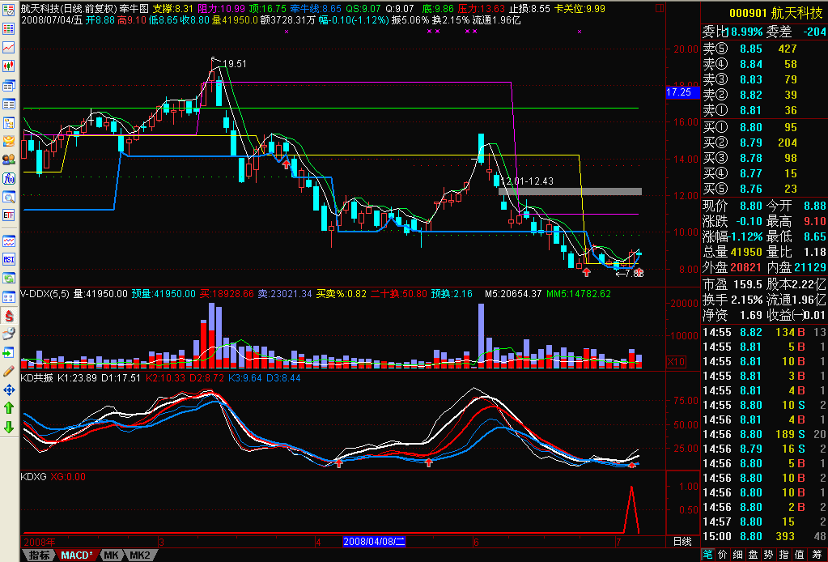
Task: Click the orange news globe icon
Action: tap(8, 141)
